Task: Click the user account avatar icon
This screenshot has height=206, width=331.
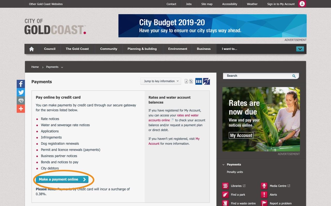Action: pyautogui.click(x=302, y=4)
